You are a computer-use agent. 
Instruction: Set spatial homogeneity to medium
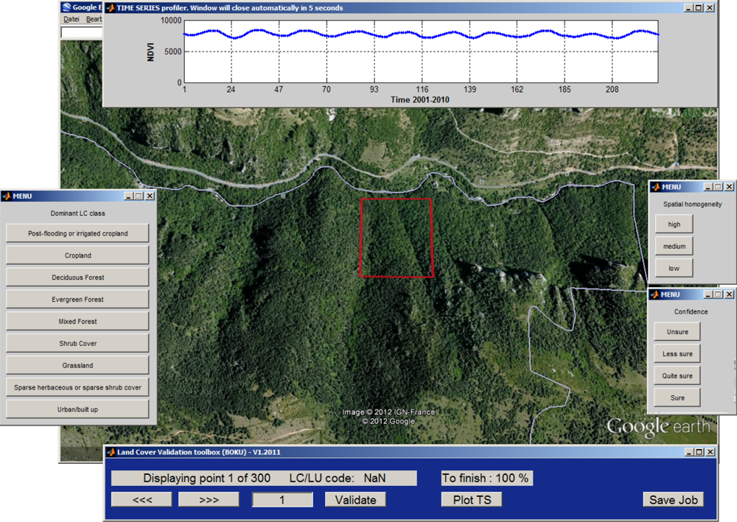click(x=674, y=247)
